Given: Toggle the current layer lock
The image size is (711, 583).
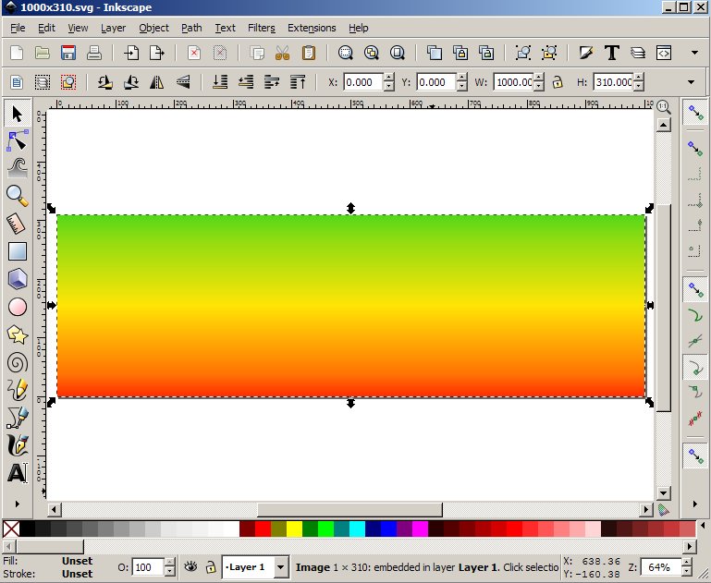Looking at the screenshot, I should tap(211, 566).
